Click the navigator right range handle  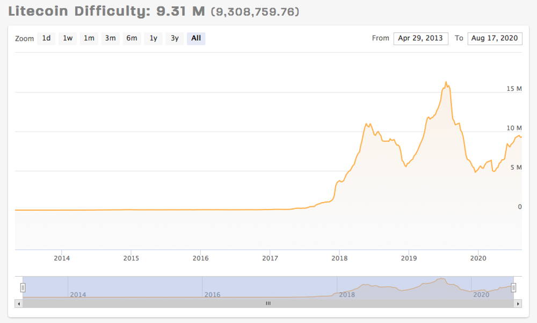[x=513, y=288]
